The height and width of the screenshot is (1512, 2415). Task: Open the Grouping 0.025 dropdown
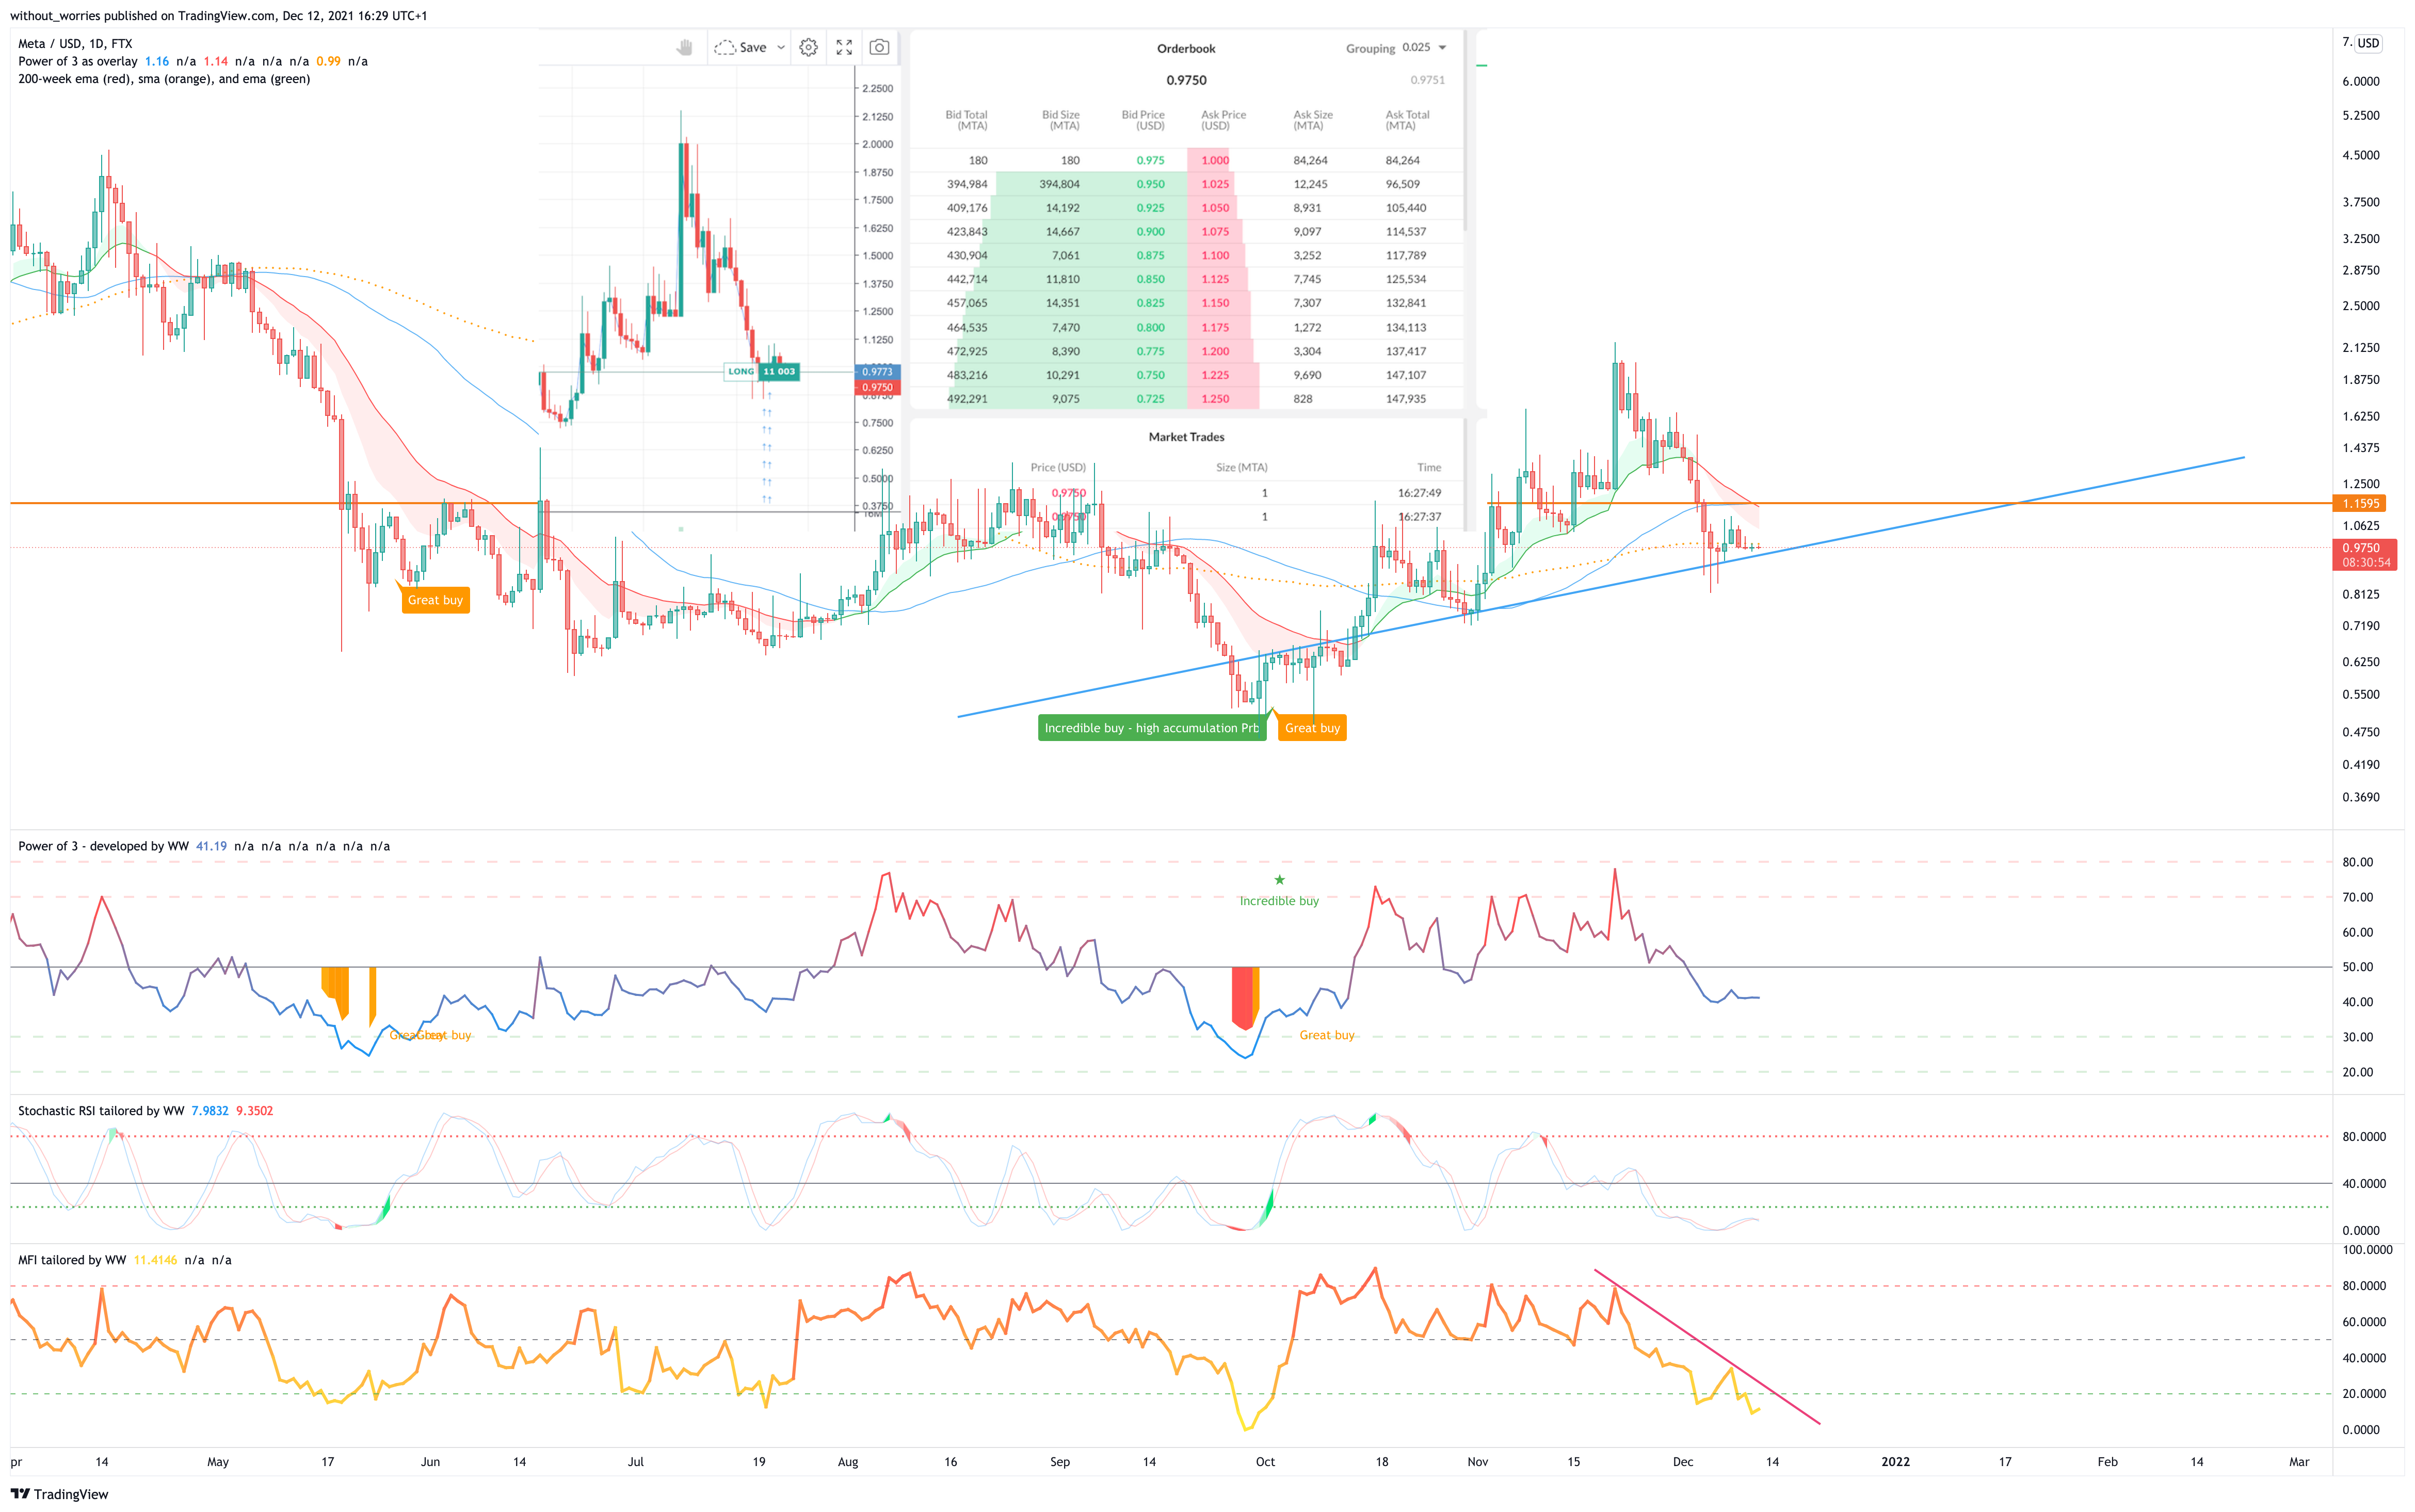(1396, 48)
